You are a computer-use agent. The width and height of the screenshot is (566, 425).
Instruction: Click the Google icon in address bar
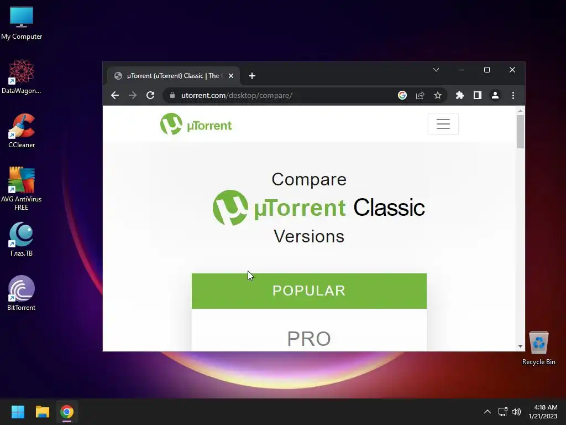(402, 95)
